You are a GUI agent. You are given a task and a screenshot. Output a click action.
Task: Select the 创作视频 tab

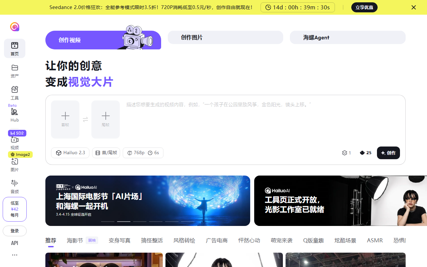point(103,40)
